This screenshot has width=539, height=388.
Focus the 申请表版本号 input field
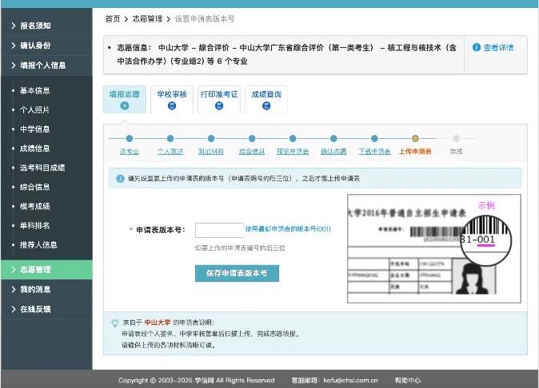pyautogui.click(x=219, y=230)
